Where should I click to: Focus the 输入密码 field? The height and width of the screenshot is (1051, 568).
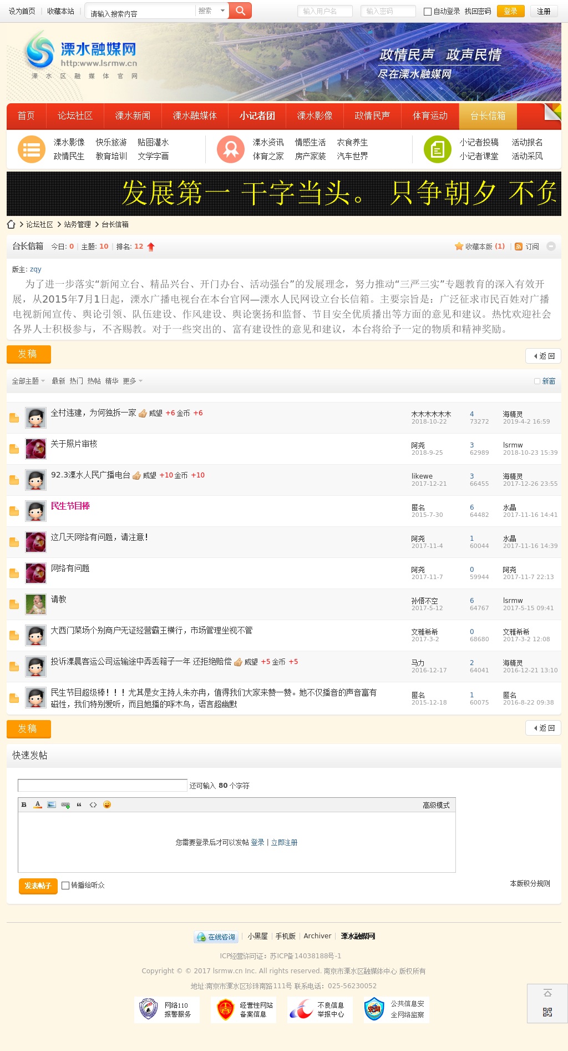[388, 11]
